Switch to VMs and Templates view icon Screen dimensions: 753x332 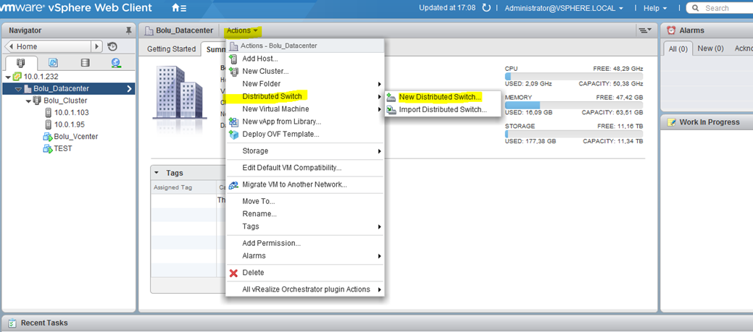click(x=54, y=63)
